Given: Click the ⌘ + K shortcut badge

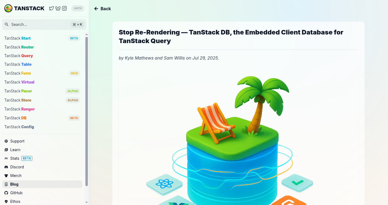Looking at the screenshot, I should 78,25.
